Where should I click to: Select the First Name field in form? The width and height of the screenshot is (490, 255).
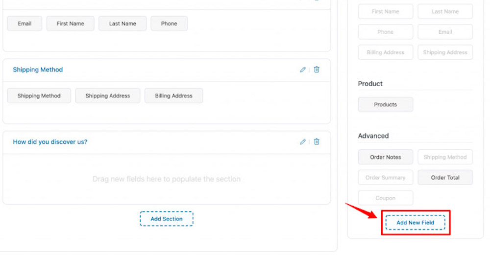pyautogui.click(x=70, y=23)
